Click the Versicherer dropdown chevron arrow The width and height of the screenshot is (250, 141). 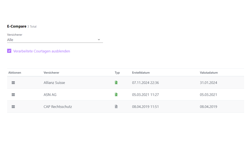click(x=99, y=40)
